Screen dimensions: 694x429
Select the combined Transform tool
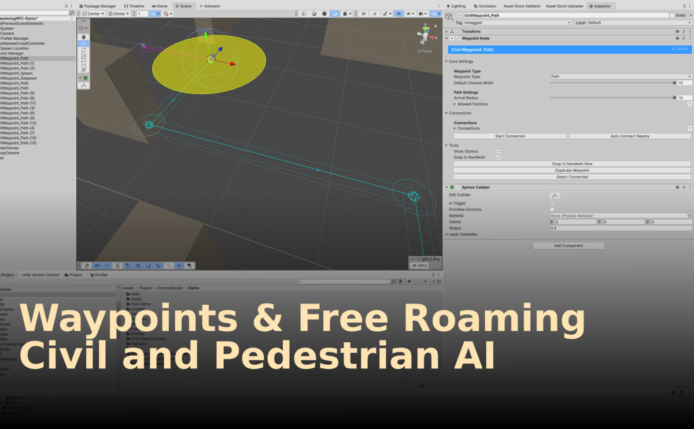click(x=84, y=70)
